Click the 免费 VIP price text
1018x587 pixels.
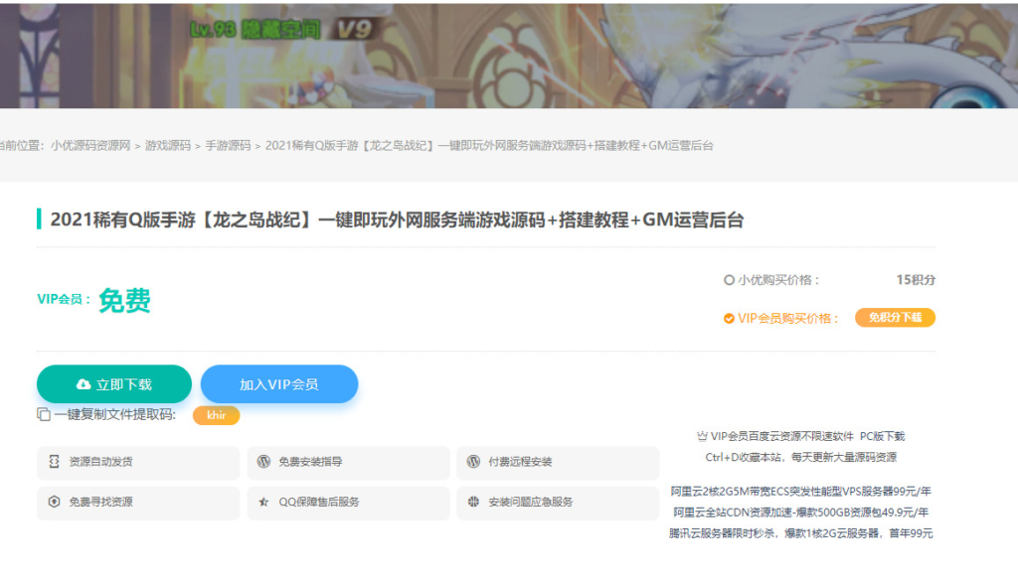(x=124, y=300)
